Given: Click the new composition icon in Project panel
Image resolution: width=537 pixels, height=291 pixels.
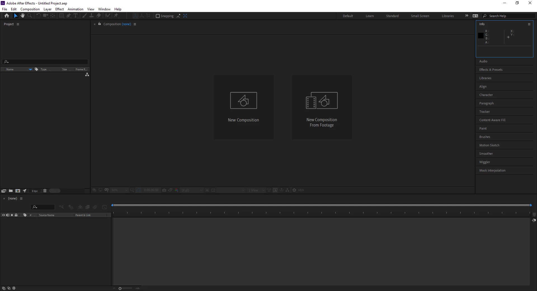Looking at the screenshot, I should pos(18,191).
